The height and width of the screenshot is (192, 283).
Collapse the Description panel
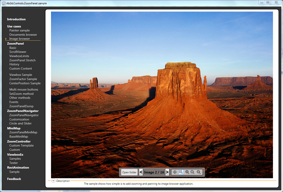pos(53,181)
